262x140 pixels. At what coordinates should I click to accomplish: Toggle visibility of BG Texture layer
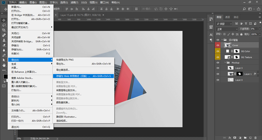(218, 57)
